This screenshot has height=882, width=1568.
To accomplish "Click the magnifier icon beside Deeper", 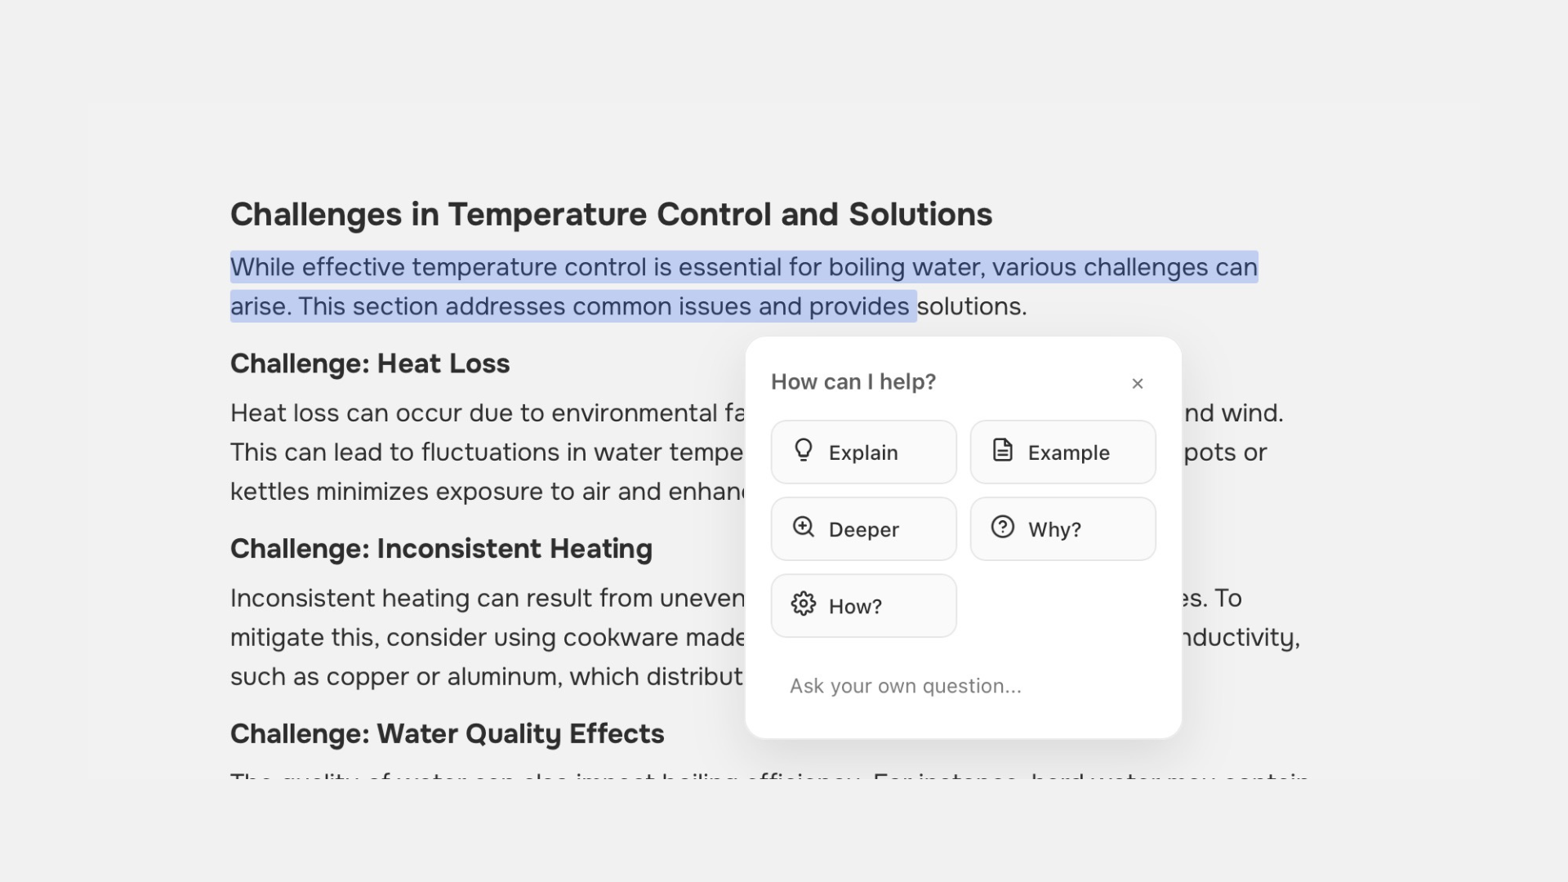I will tap(804, 528).
